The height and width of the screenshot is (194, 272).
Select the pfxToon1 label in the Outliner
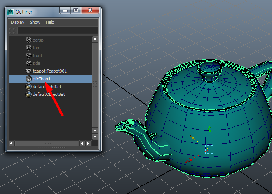coord(42,79)
